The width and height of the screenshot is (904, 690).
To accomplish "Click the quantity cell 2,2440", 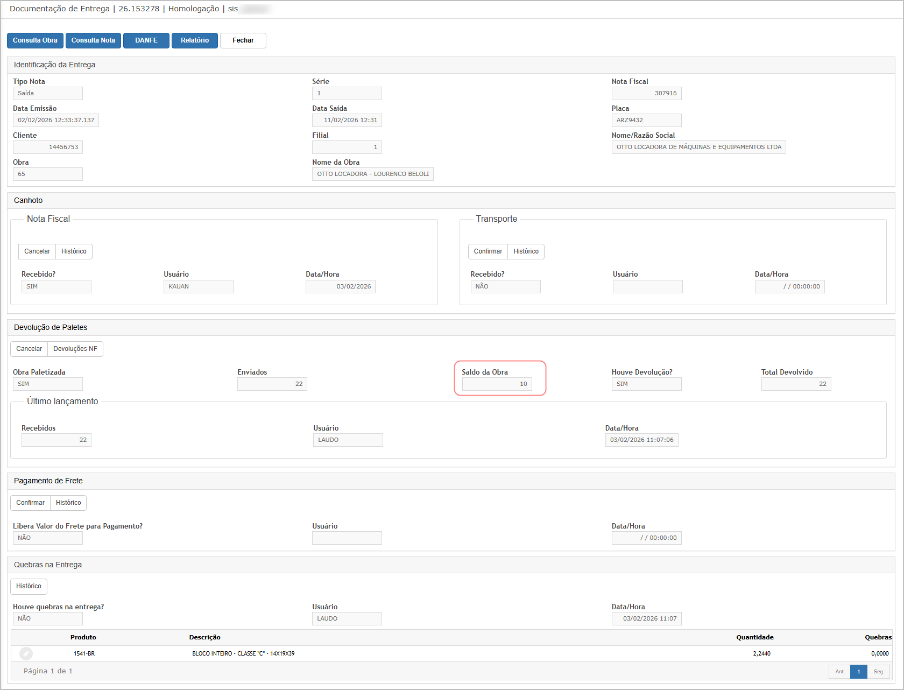I will tap(761, 653).
